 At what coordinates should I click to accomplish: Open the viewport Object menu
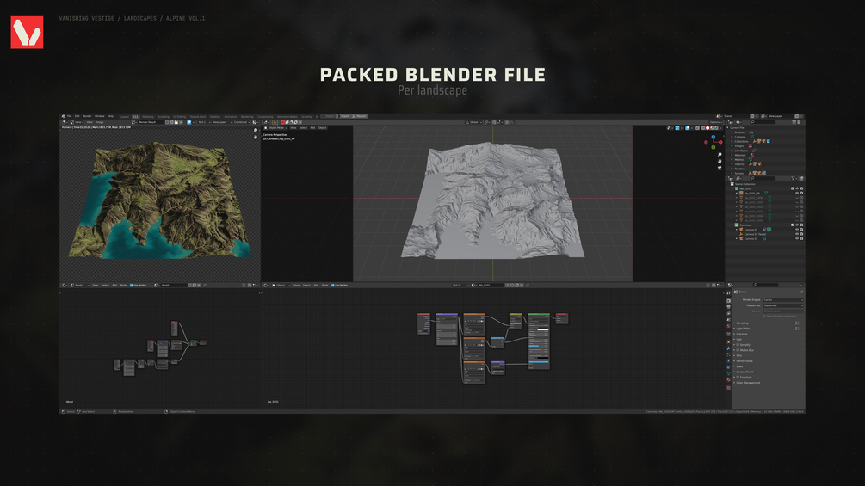pyautogui.click(x=322, y=128)
